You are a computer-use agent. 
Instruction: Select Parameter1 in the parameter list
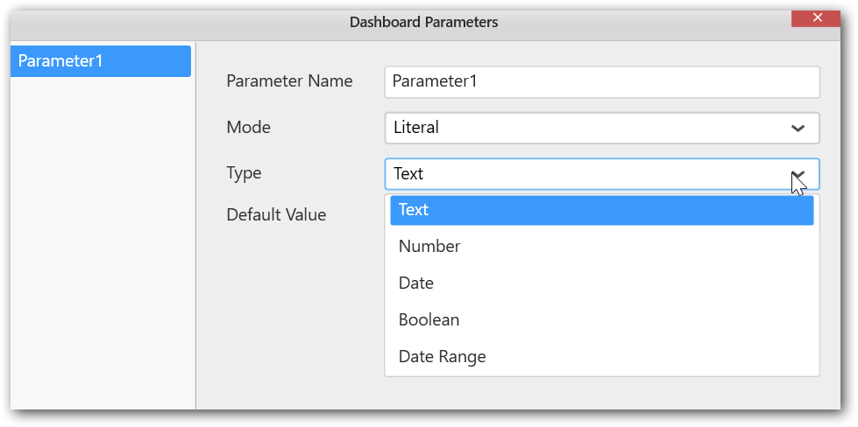click(x=100, y=61)
